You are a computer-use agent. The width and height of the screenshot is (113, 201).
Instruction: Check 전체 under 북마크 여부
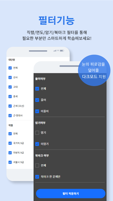point(37,166)
